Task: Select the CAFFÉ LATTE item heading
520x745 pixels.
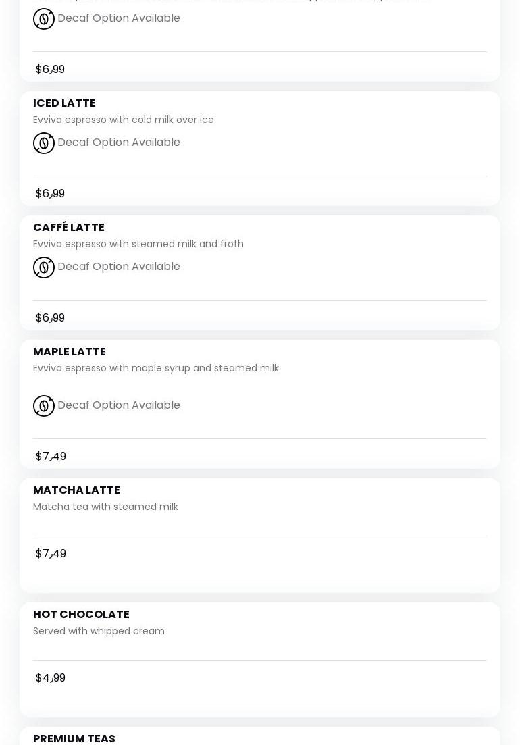Action: pos(69,228)
